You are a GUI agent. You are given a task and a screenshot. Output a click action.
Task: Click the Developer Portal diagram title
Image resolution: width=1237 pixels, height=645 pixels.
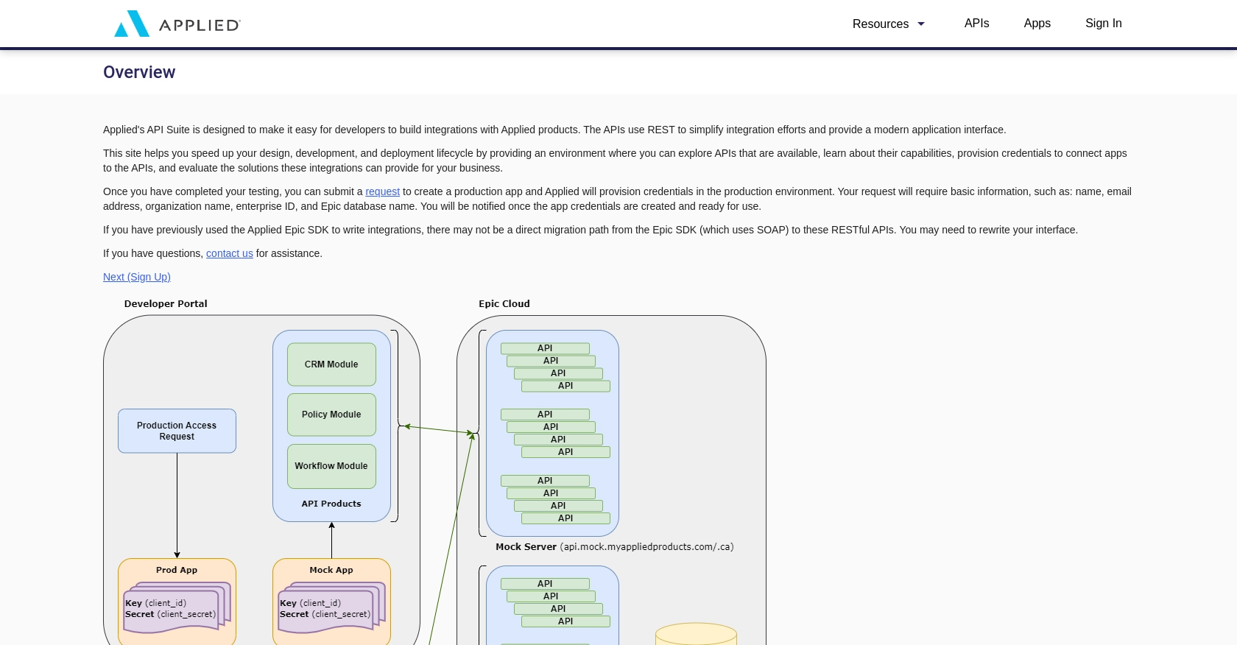(x=166, y=303)
